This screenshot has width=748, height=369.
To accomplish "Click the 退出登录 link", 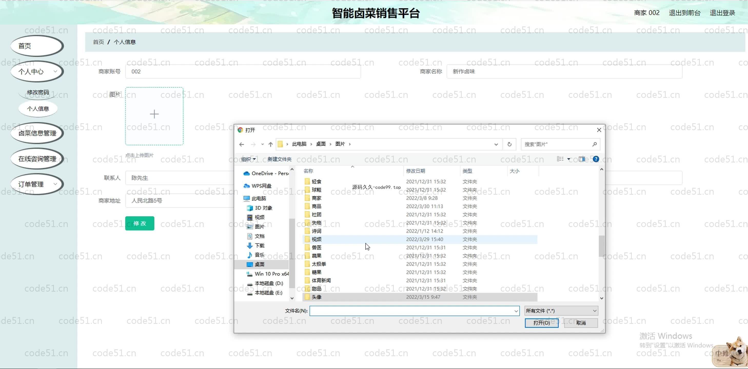I will 722,13.
